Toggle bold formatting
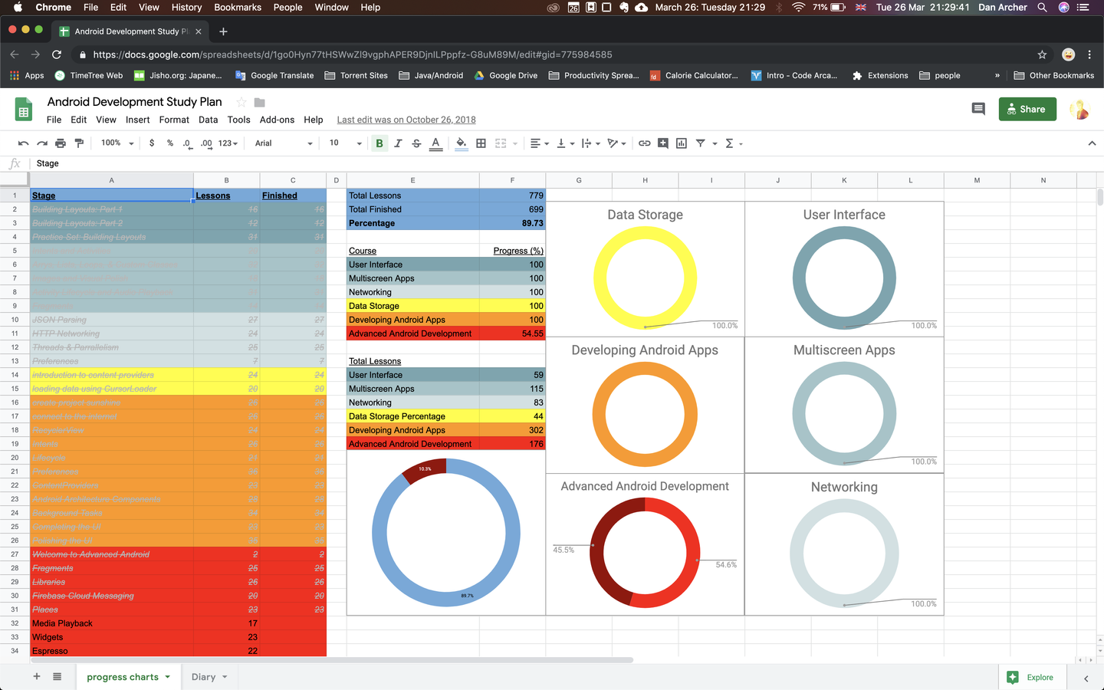The image size is (1104, 690). [x=379, y=143]
